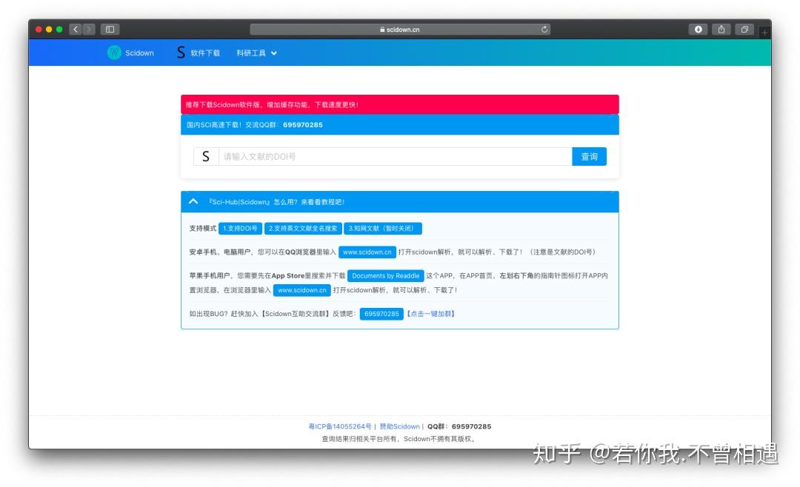Open the Scidown home link in navbar
This screenshot has width=800, height=487.
(x=139, y=53)
